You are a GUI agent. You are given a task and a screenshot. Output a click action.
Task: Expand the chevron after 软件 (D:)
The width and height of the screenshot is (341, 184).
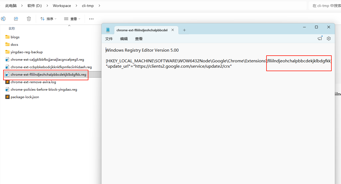click(47, 6)
